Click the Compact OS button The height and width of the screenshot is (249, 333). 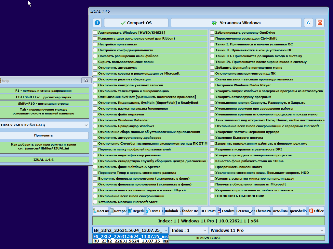pyautogui.click(x=136, y=23)
